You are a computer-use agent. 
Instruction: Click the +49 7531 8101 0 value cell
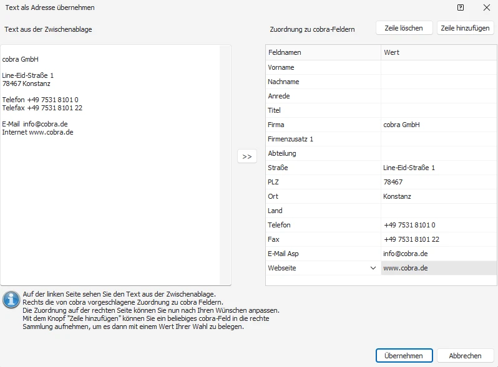click(x=439, y=225)
